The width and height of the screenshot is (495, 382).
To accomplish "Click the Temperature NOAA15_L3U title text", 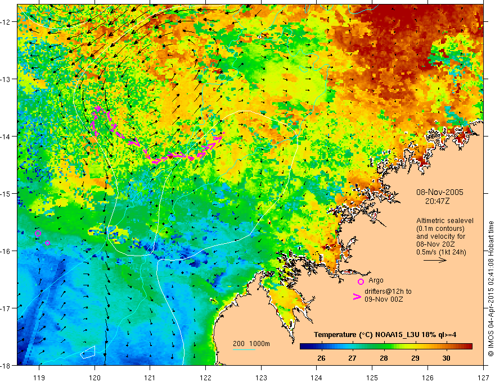I will [x=385, y=334].
